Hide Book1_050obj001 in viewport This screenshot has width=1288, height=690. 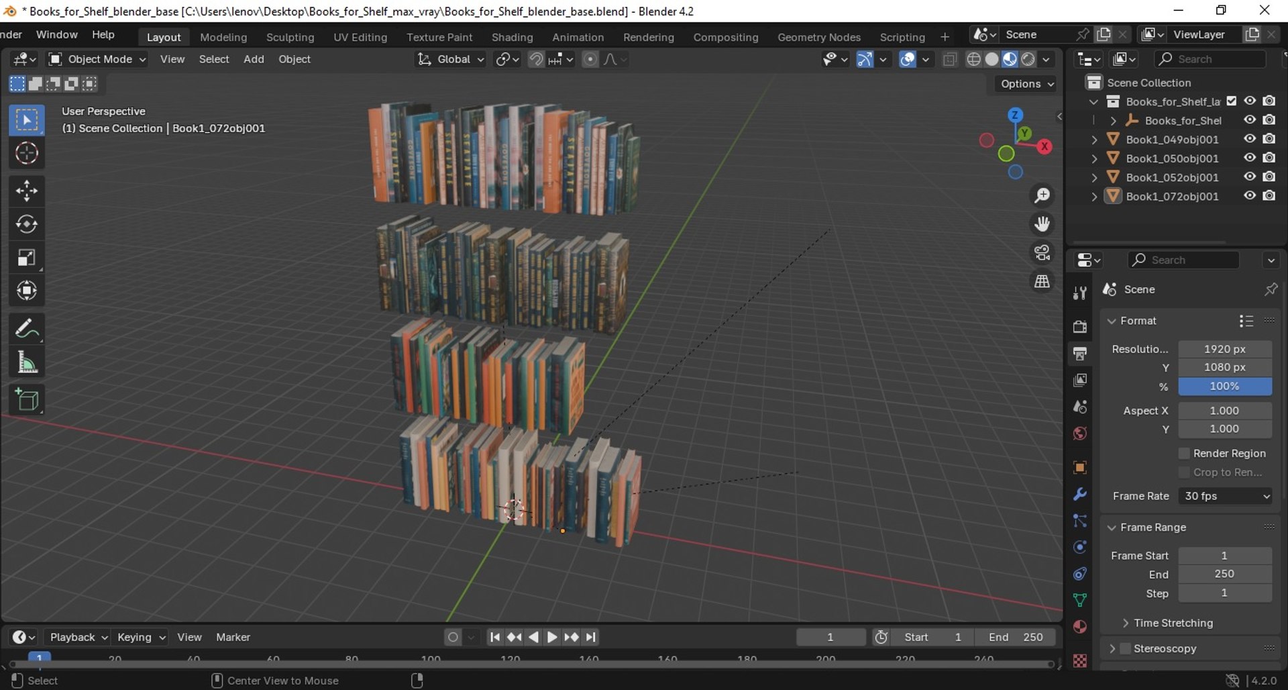[1250, 158]
